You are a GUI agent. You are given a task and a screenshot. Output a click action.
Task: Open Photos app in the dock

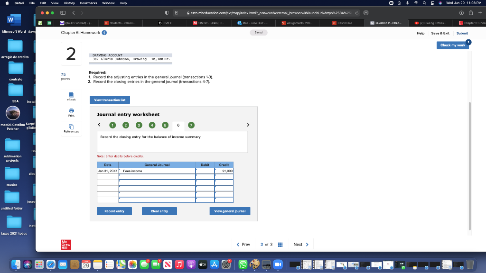pyautogui.click(x=133, y=264)
